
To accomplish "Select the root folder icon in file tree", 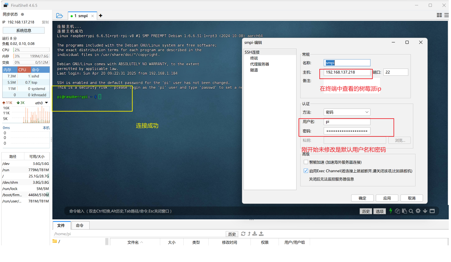I will coord(55,241).
